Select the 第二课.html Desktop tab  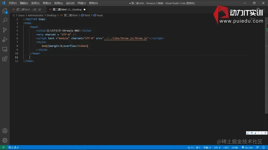67,10
